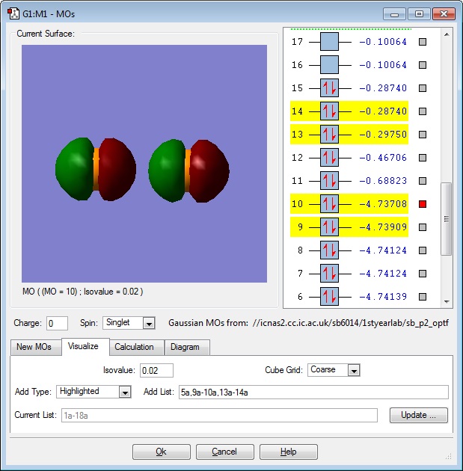Click energy value -4.73909 of orbital 9
Screen dimensions: 463x471
(x=383, y=227)
